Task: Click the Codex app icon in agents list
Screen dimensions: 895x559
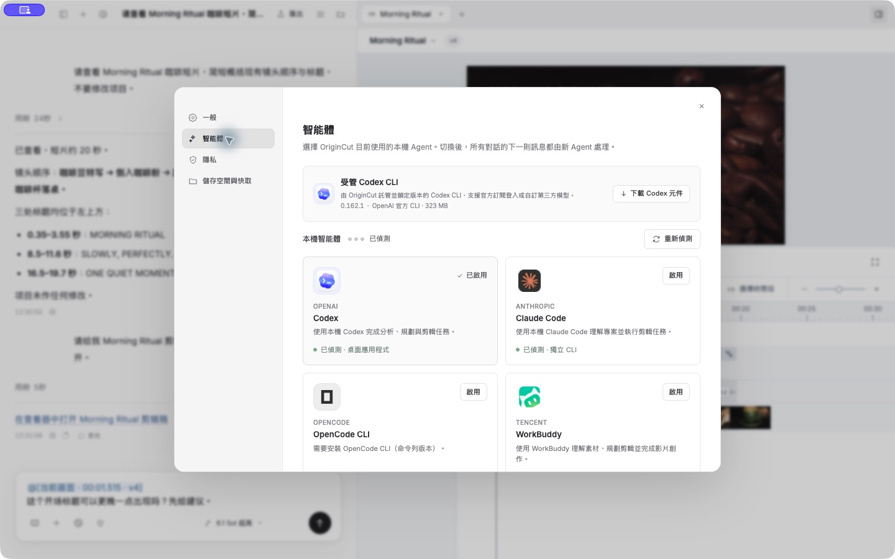Action: 327,281
